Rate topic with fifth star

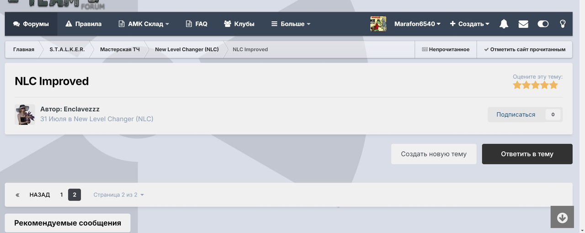click(x=553, y=85)
